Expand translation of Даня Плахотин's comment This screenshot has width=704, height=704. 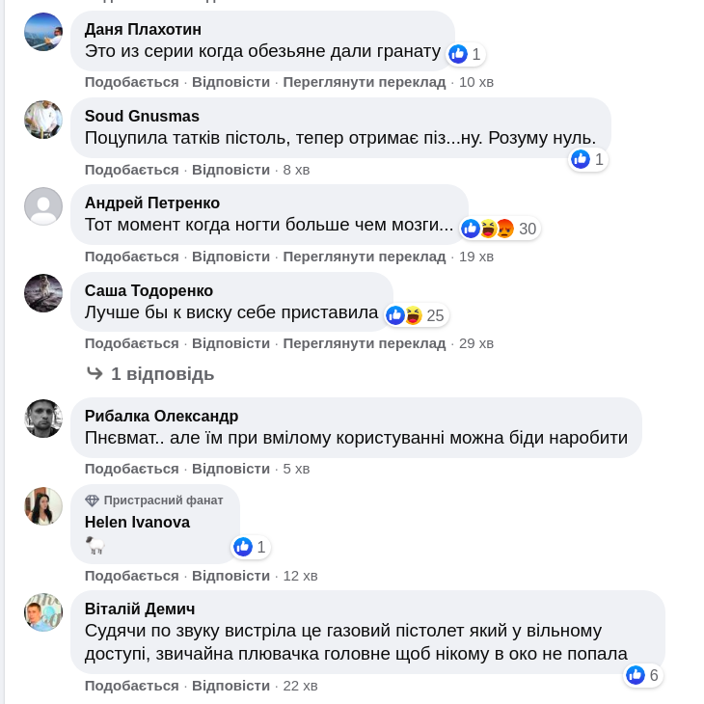click(x=364, y=82)
